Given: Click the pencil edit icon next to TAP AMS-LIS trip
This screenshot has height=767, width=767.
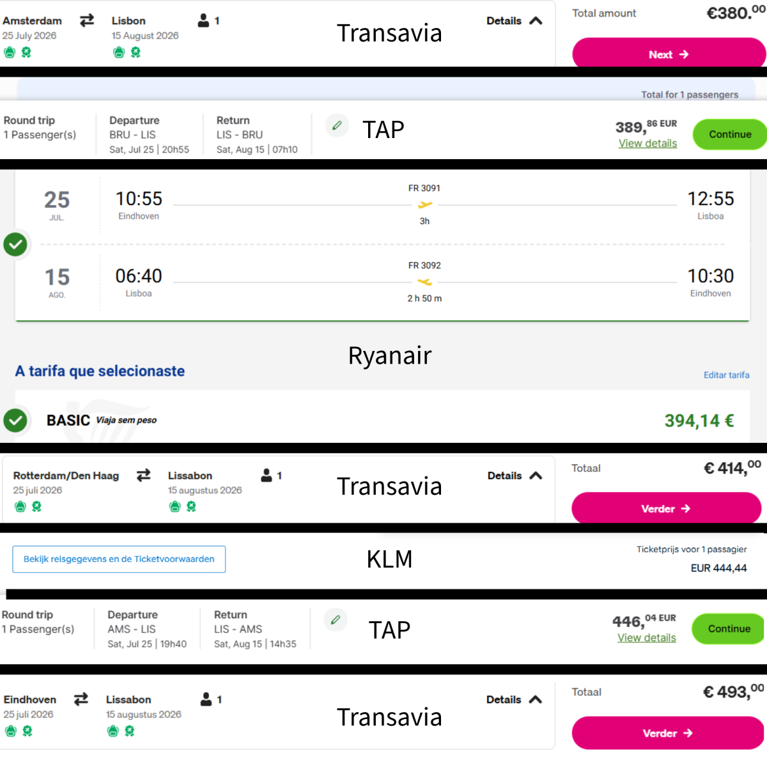Looking at the screenshot, I should click(336, 619).
